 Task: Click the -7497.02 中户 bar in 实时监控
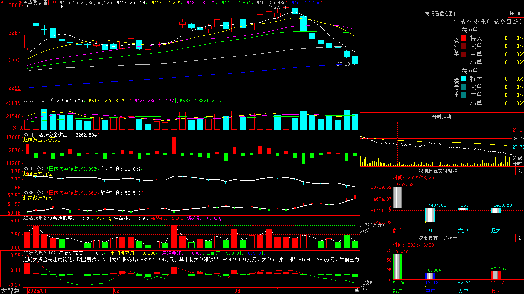[x=430, y=215]
